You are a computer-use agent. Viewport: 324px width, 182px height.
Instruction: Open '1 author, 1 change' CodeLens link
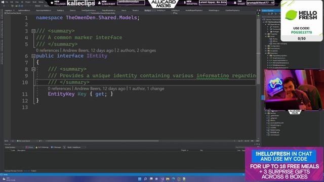(146, 88)
